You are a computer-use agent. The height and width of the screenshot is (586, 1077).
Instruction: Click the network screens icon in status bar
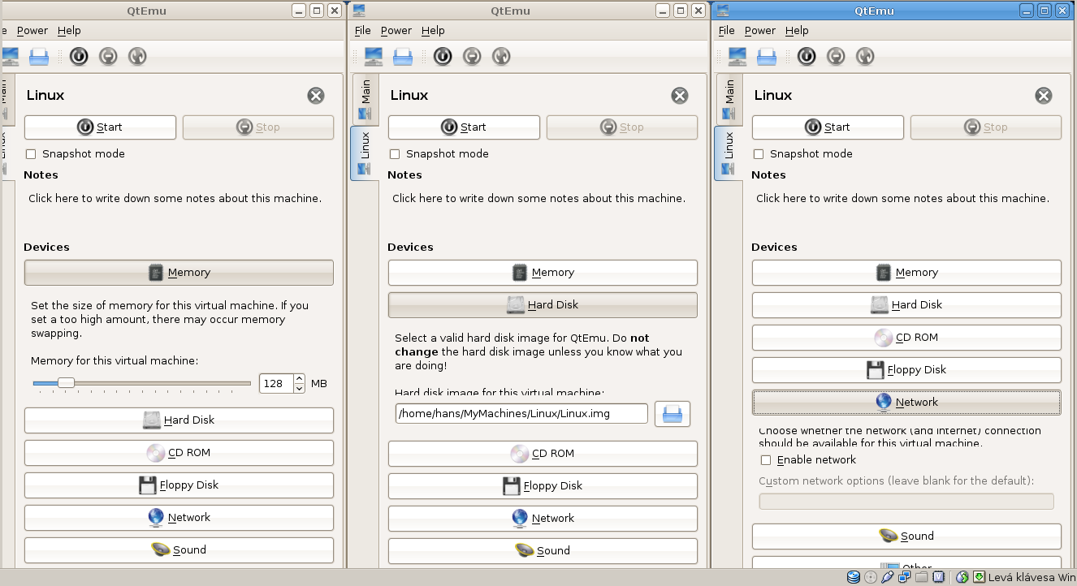coord(905,577)
